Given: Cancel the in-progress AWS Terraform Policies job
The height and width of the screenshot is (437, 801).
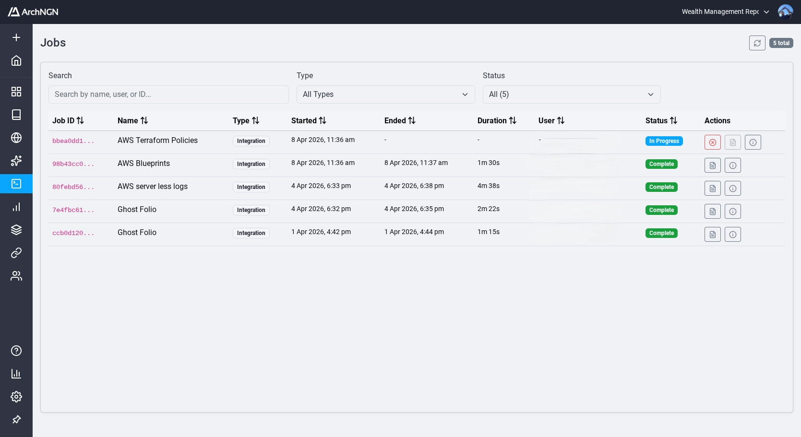Looking at the screenshot, I should (712, 142).
